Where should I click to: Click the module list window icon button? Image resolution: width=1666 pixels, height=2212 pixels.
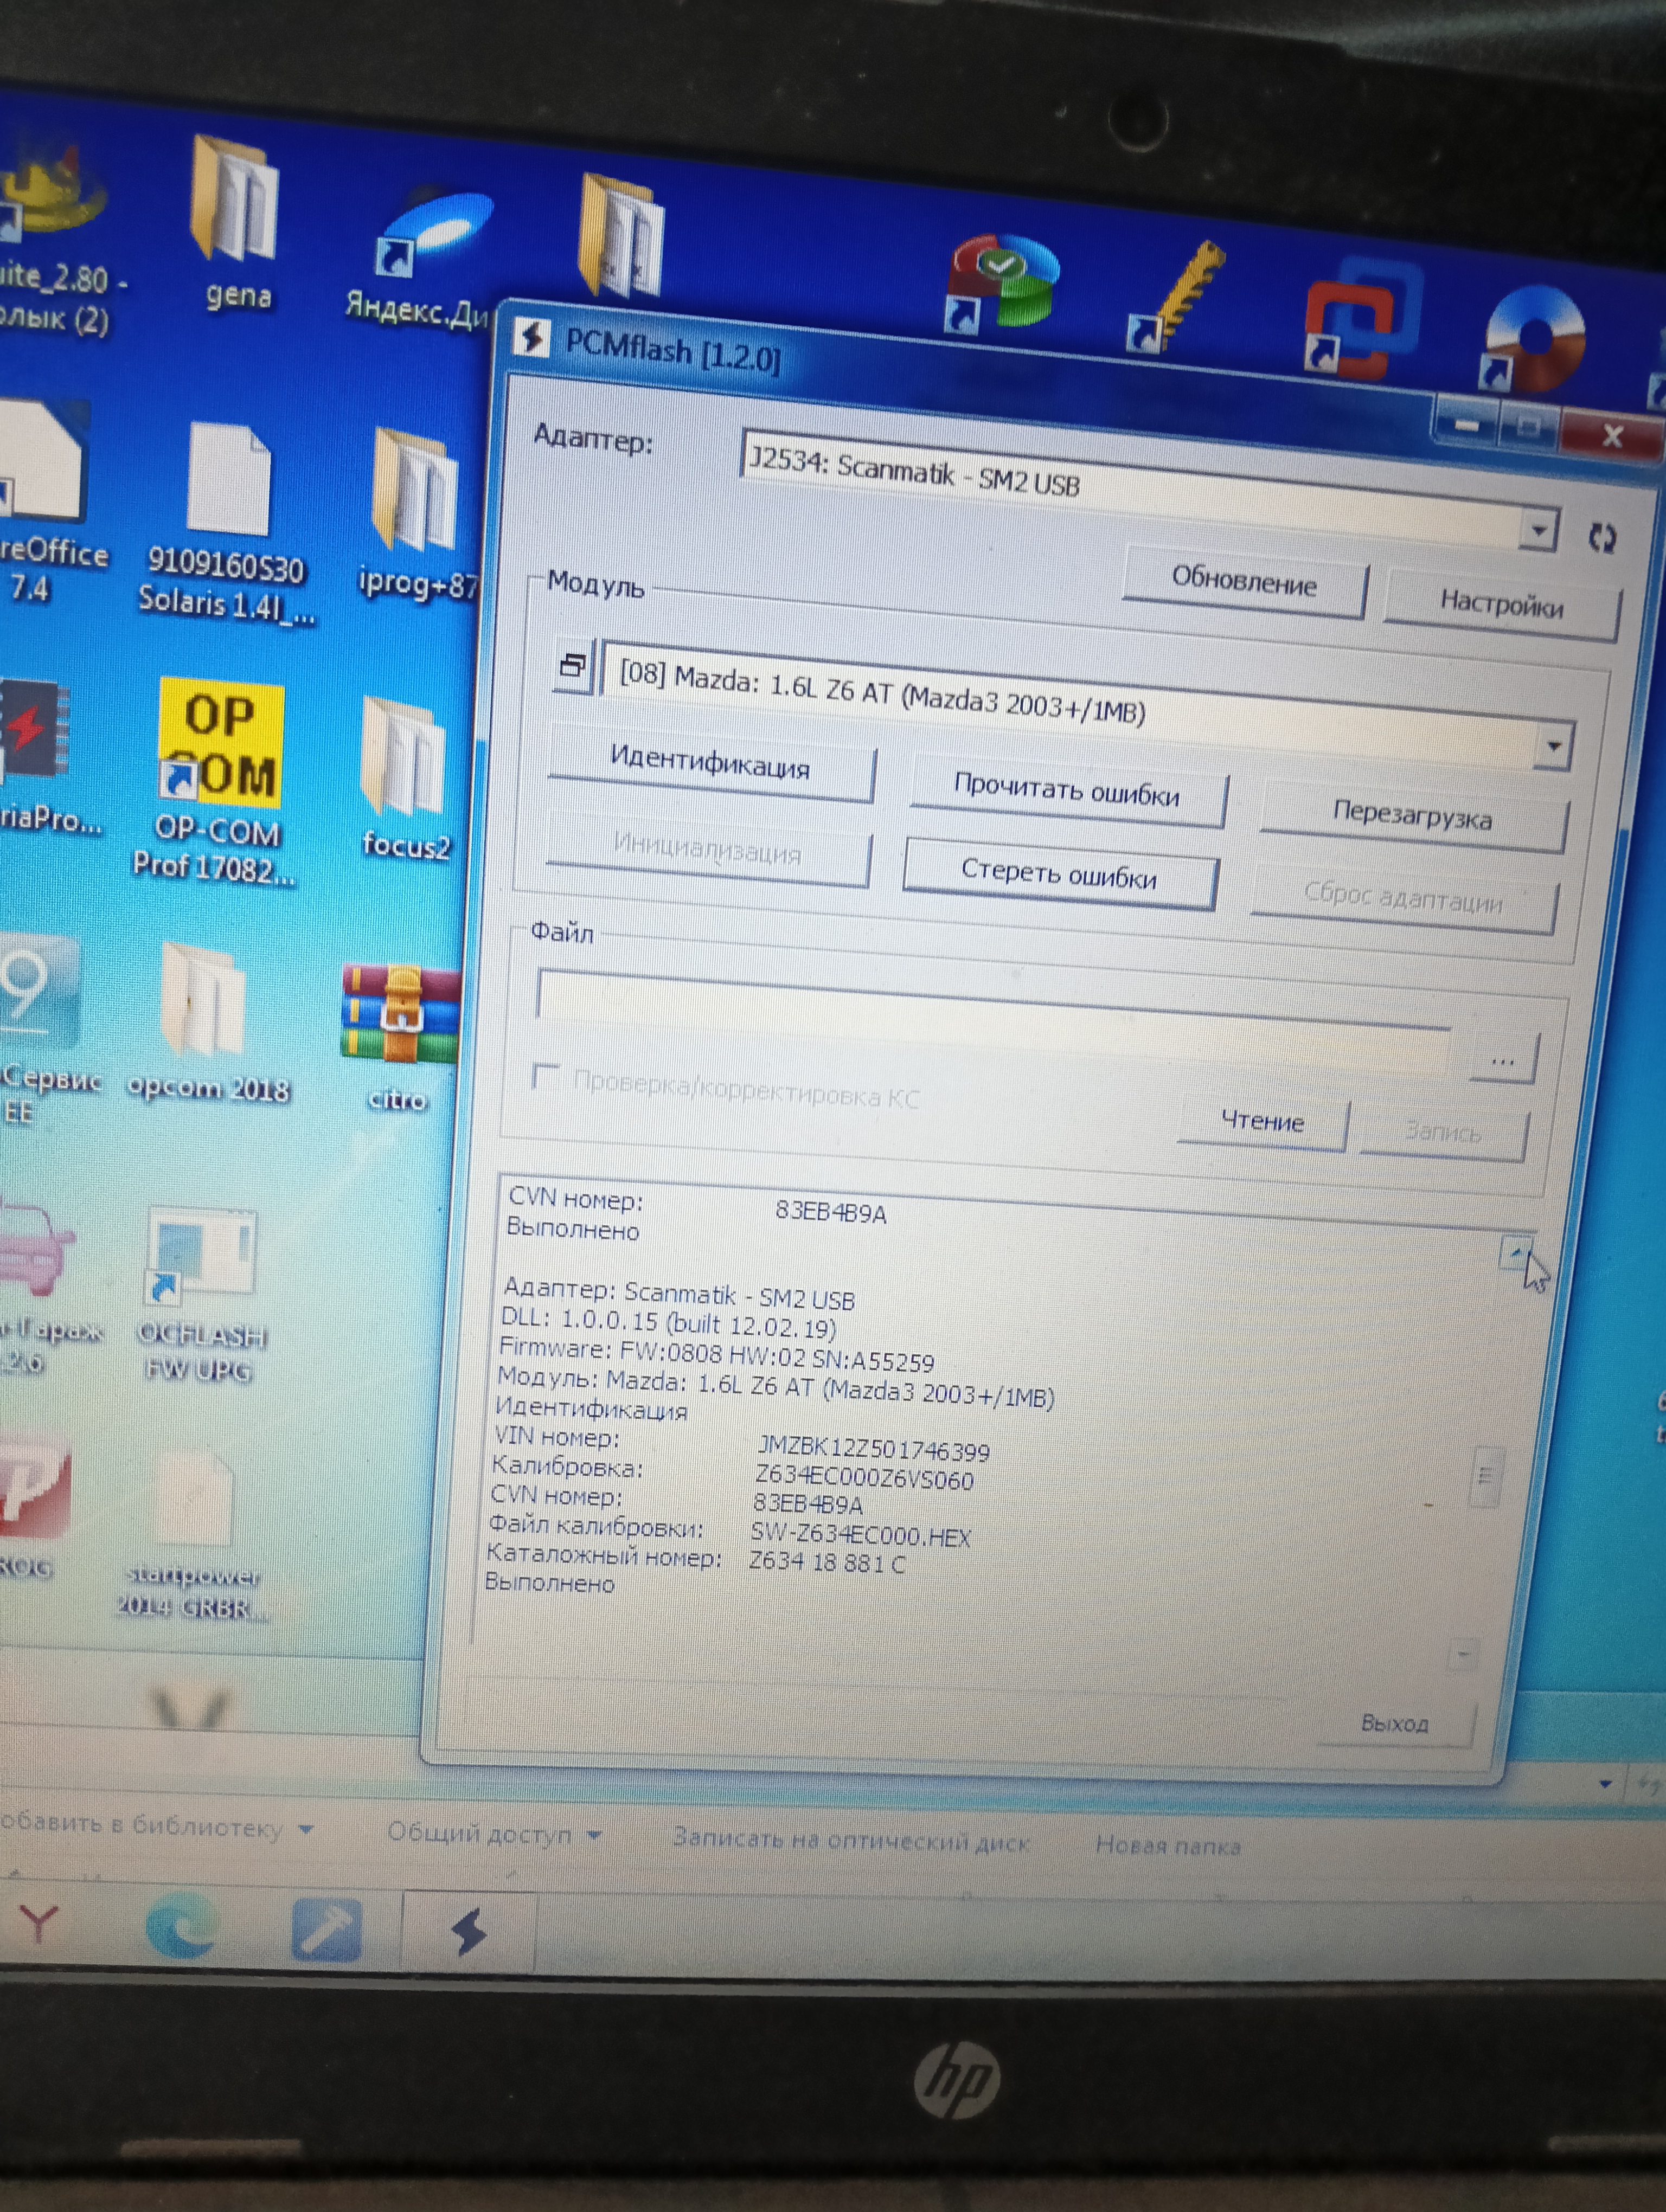tap(573, 665)
